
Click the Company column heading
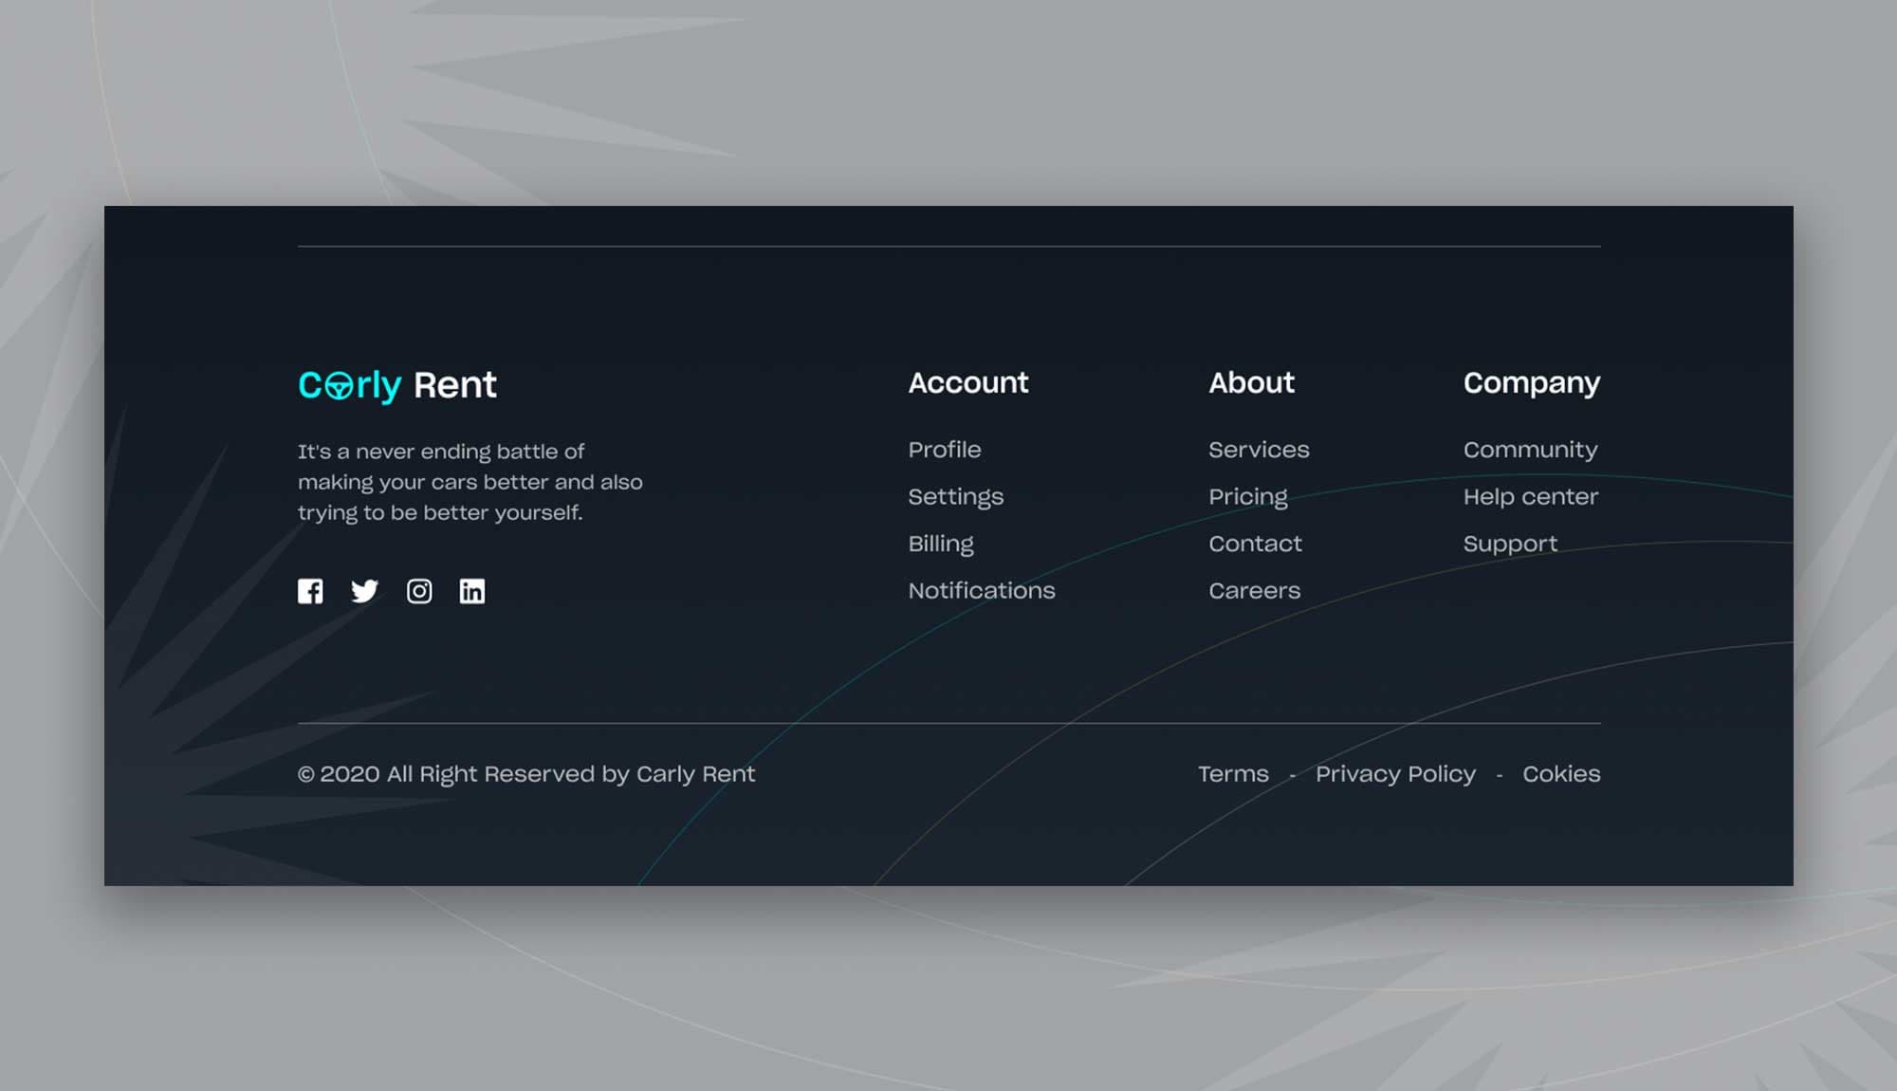click(x=1531, y=382)
